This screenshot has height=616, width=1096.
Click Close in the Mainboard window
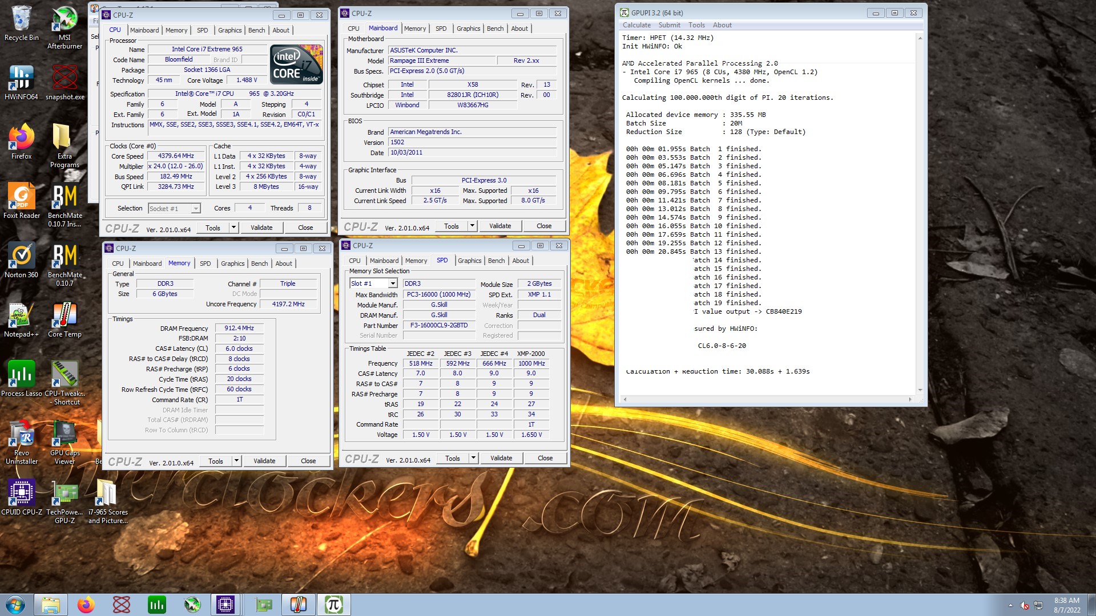coord(544,226)
